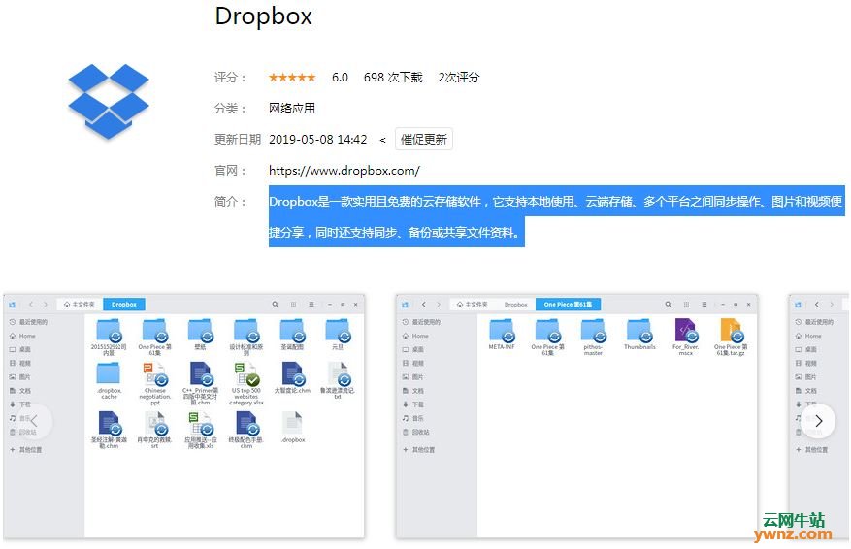Select 最近使用的 in the Dropbox folder screenshot sidebar
851x549 pixels.
(x=29, y=322)
